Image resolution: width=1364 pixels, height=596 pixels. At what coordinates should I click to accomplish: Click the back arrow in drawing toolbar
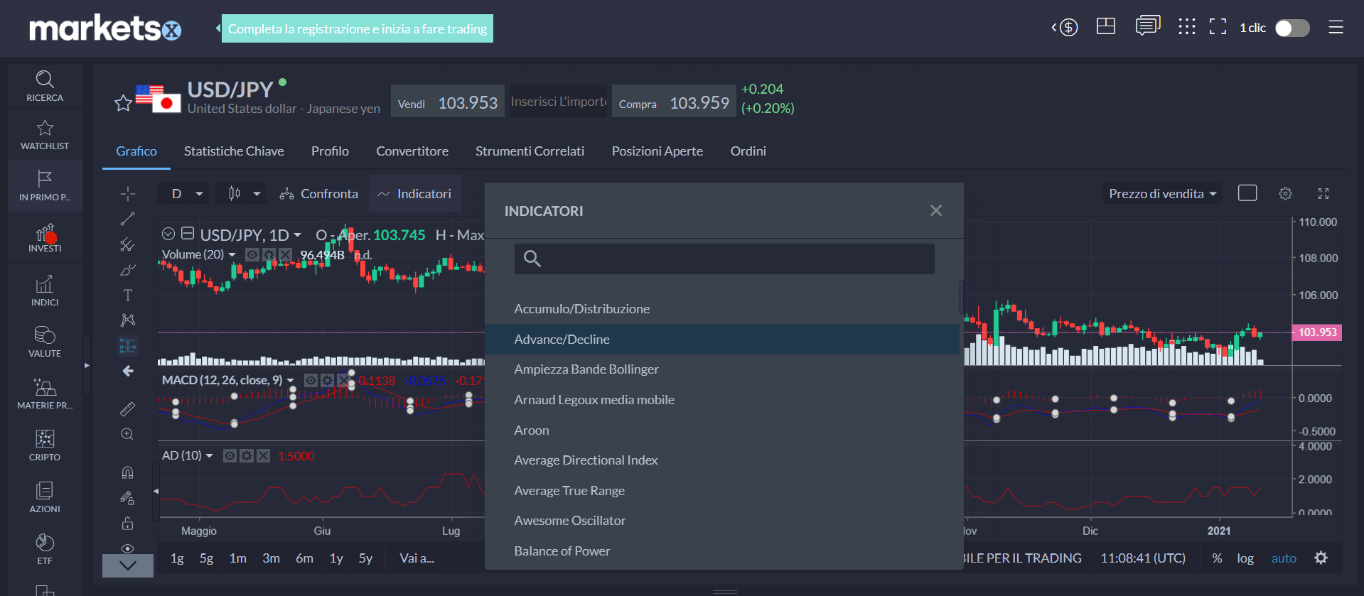point(128,371)
